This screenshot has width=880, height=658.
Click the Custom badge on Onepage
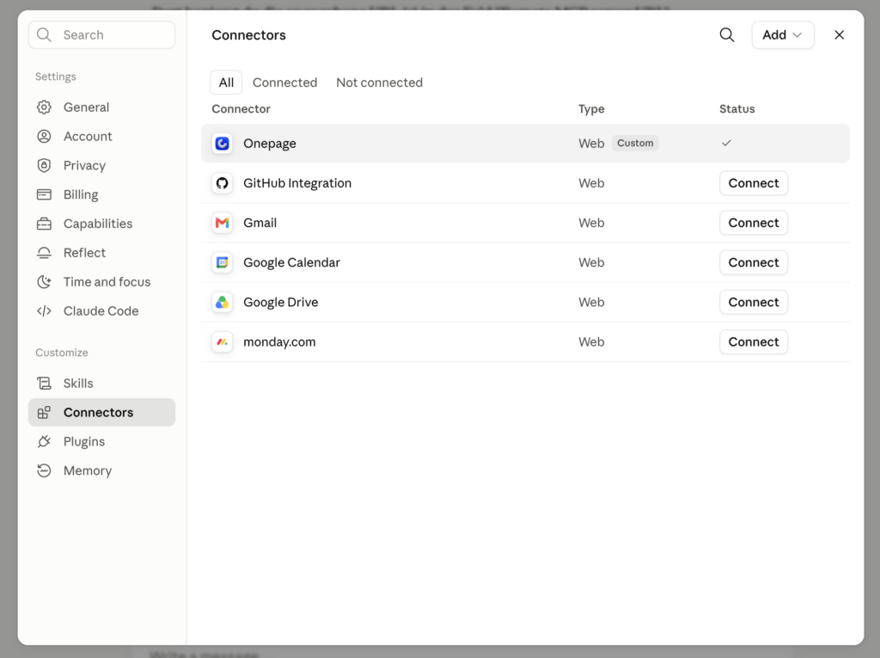click(635, 144)
